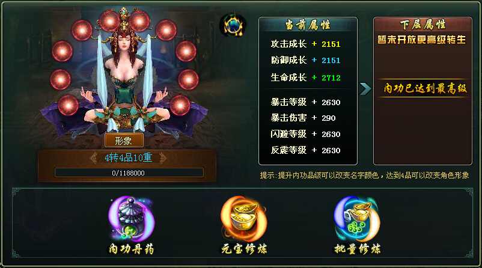482x268 pixels.
Task: Select the 当前属性 panel header
Action: click(x=308, y=25)
